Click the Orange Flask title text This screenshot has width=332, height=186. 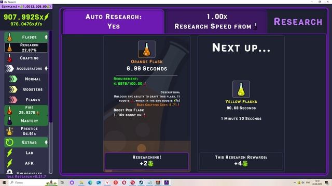pos(147,61)
